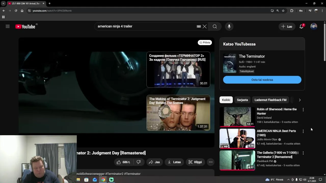Go back in browser
This screenshot has width=326, height=183.
(x=4, y=11)
